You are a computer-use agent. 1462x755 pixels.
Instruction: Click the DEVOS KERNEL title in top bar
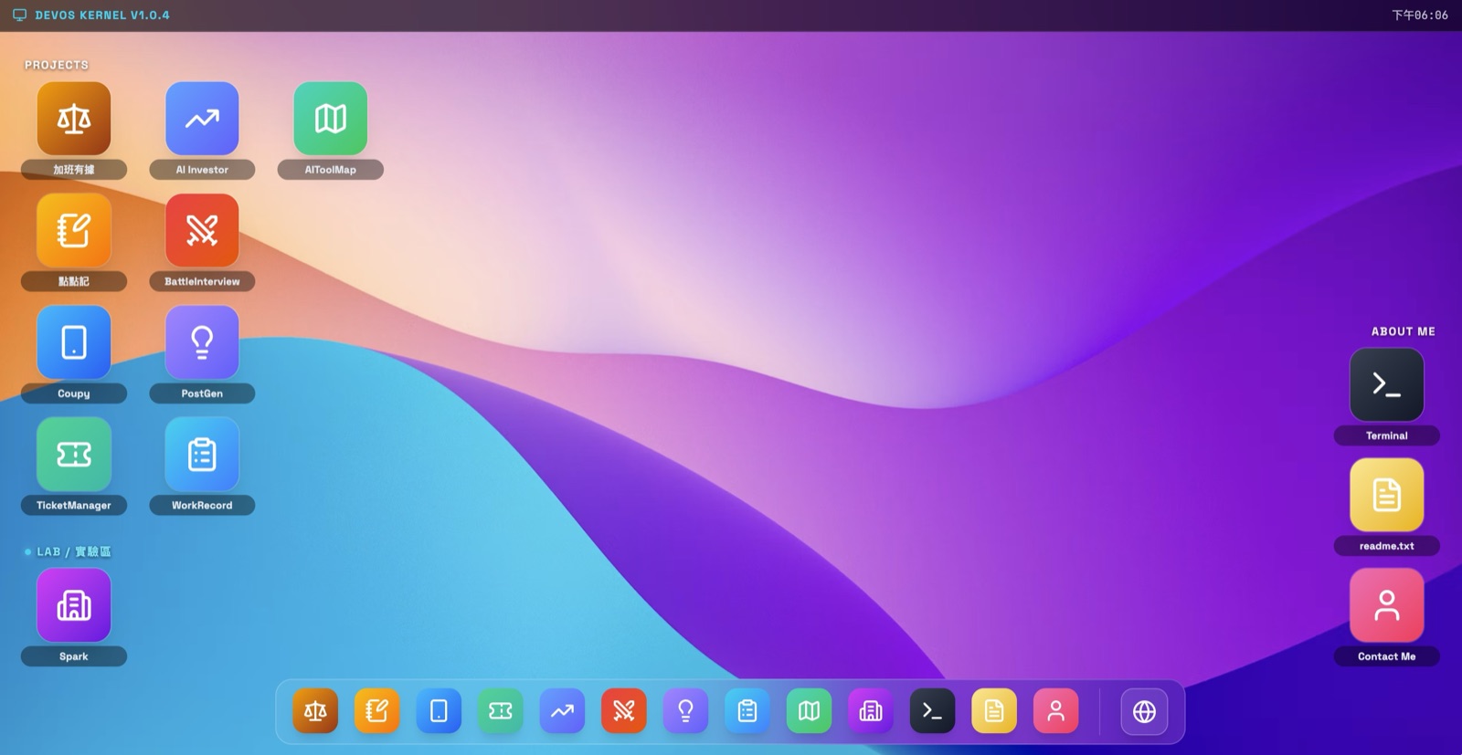102,16
